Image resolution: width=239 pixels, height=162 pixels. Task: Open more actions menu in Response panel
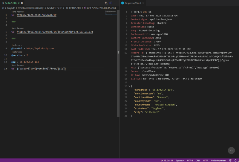(235, 3)
